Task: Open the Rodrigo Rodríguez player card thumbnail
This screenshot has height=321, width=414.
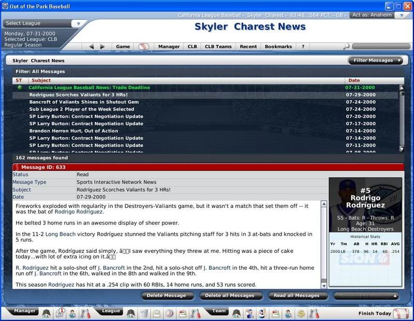Action: (365, 205)
